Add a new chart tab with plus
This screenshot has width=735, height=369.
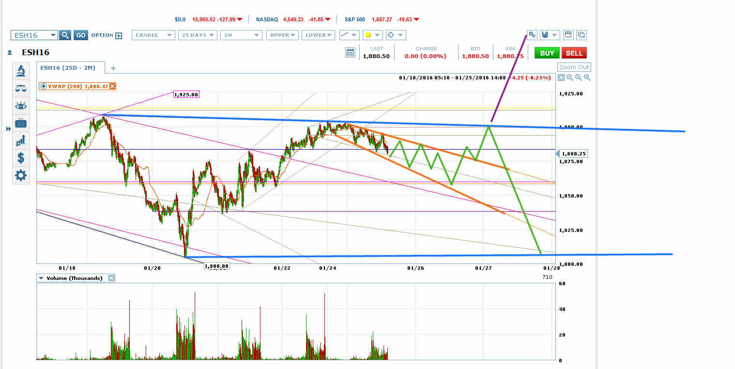(113, 68)
